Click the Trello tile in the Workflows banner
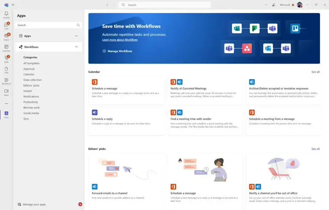Image resolution: width=329 pixels, height=210 pixels. 295,28
